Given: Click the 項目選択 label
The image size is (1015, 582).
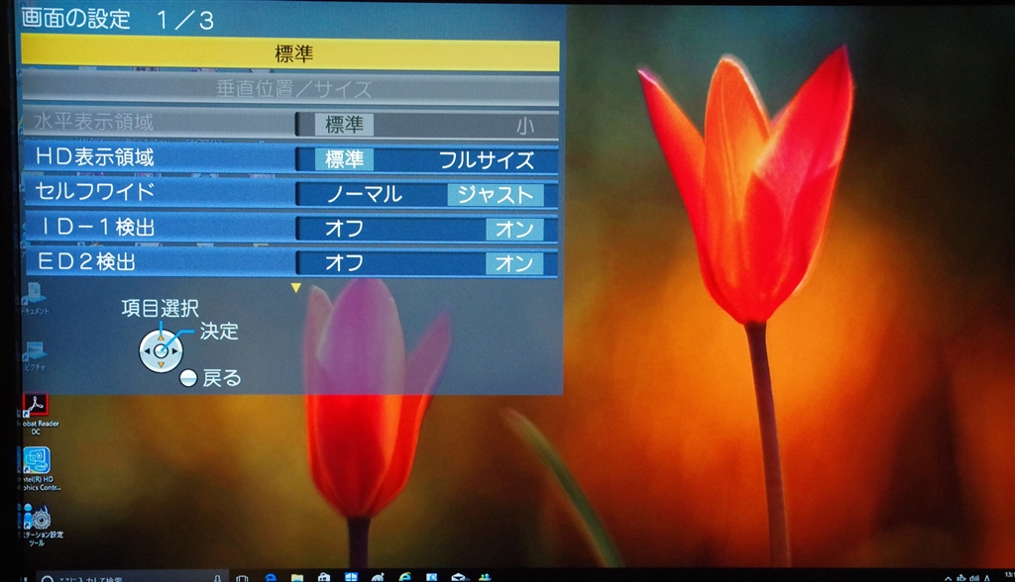Looking at the screenshot, I should click(x=160, y=308).
